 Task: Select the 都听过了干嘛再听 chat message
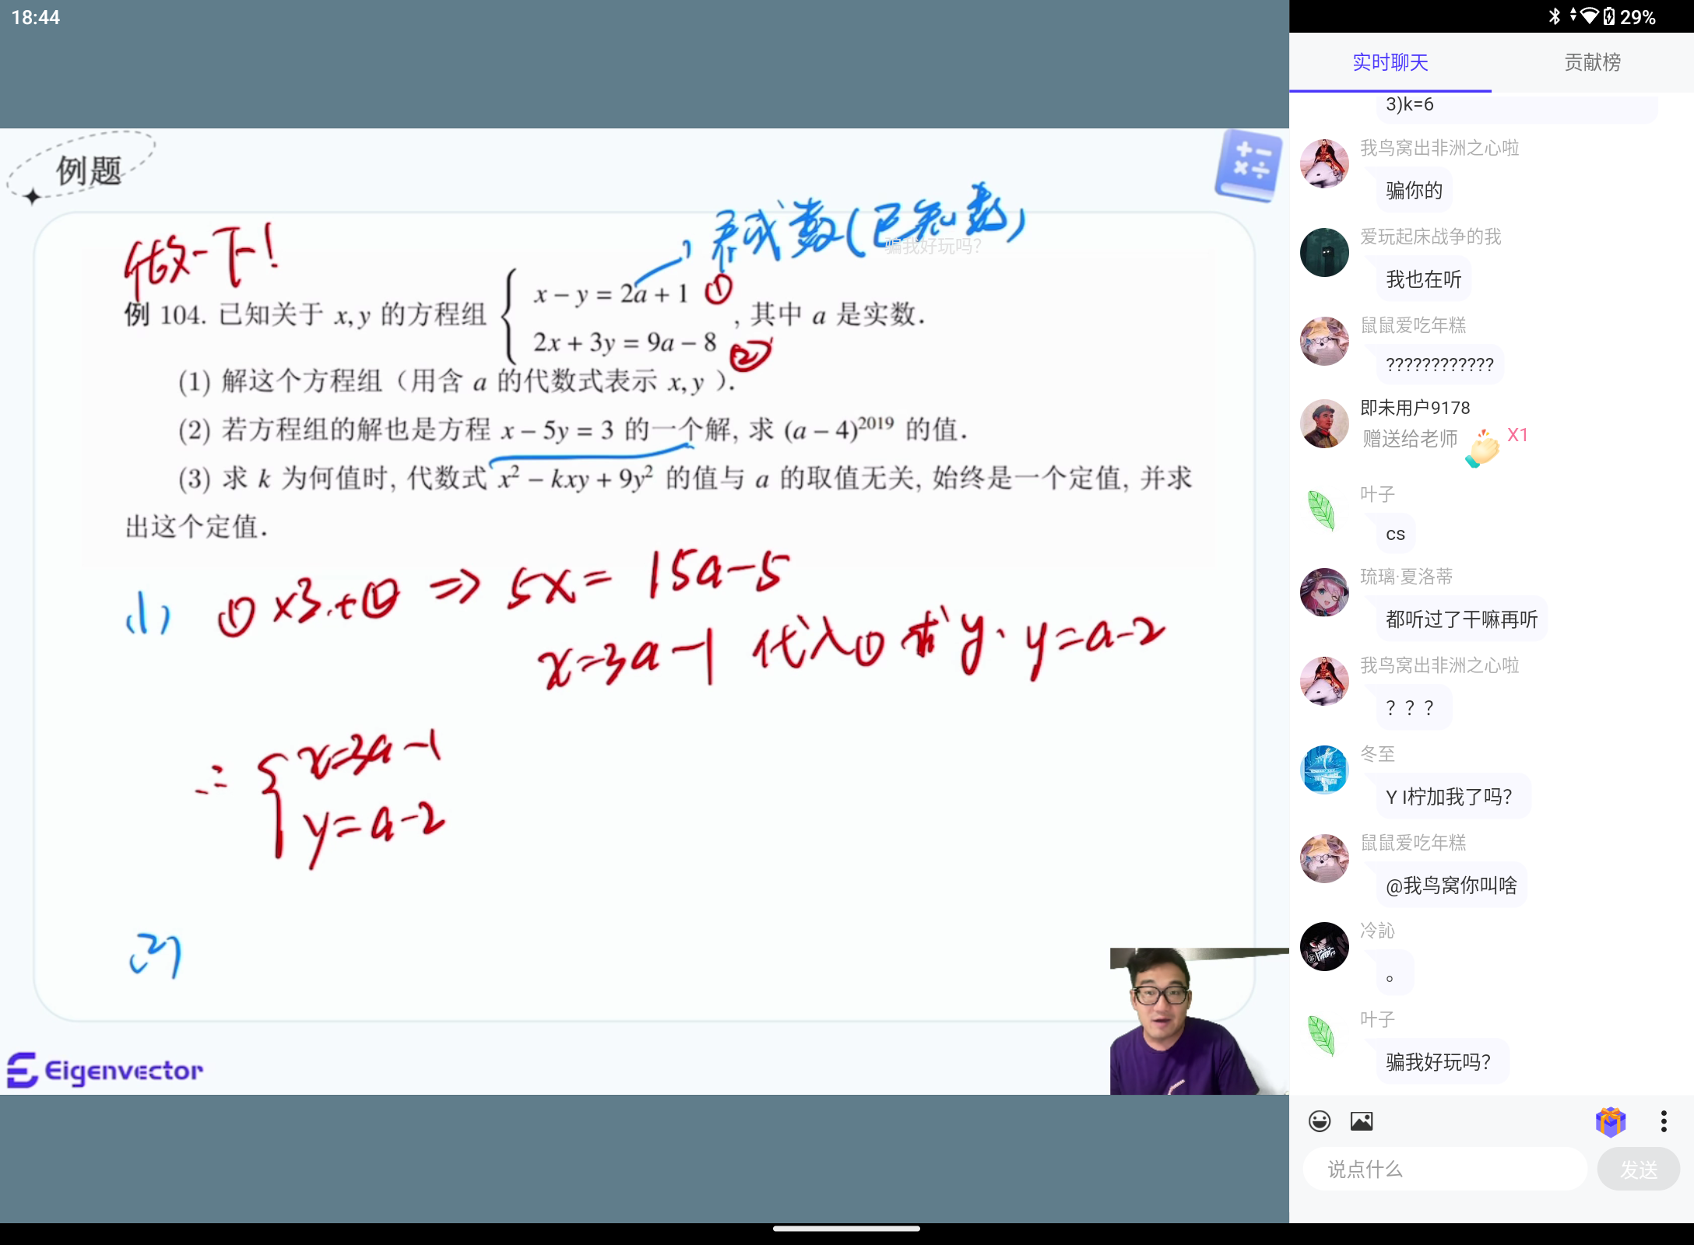1462,619
